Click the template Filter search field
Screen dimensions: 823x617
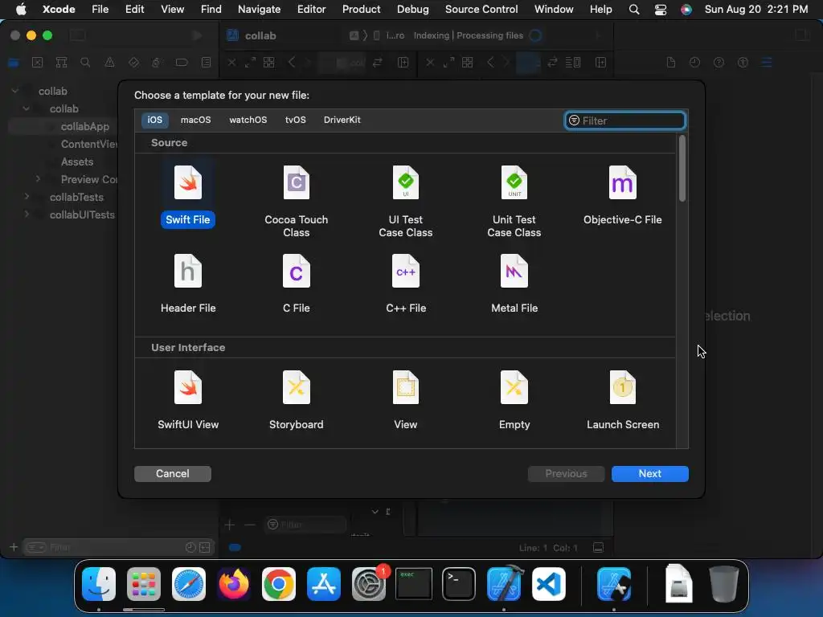point(624,121)
